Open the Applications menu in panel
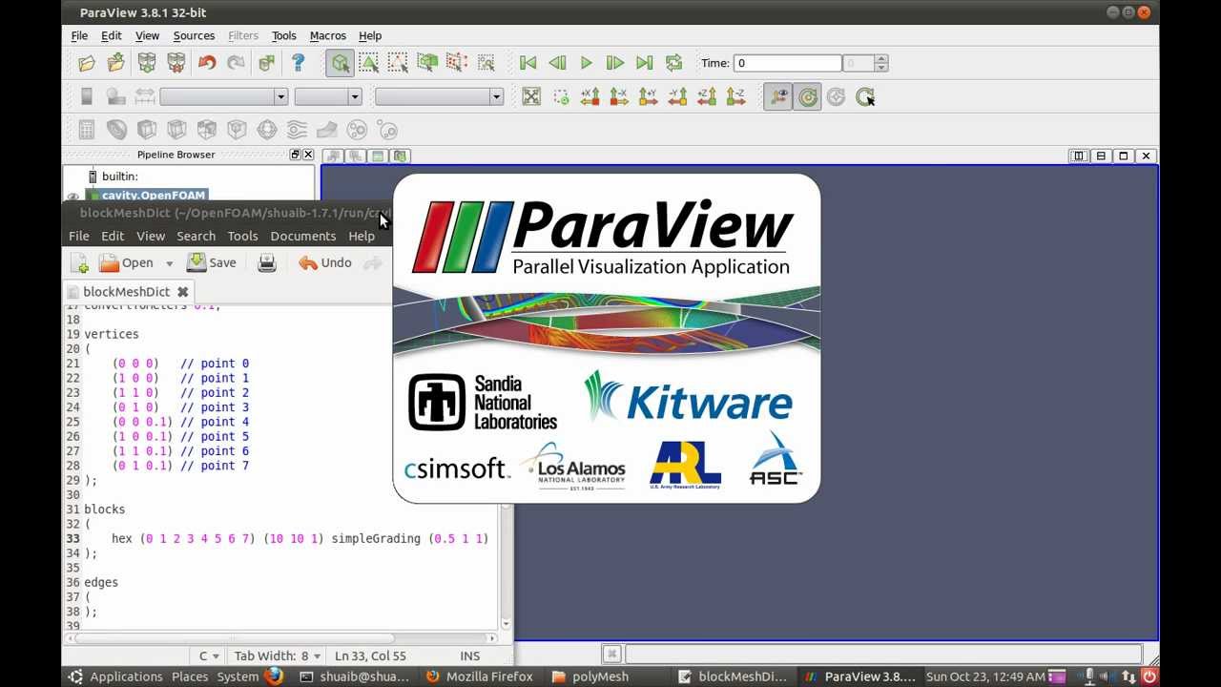This screenshot has width=1221, height=687. pyautogui.click(x=126, y=677)
